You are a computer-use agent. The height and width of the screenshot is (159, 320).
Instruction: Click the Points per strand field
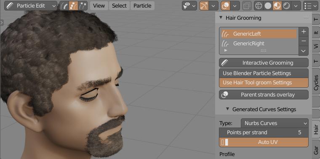click(x=264, y=133)
